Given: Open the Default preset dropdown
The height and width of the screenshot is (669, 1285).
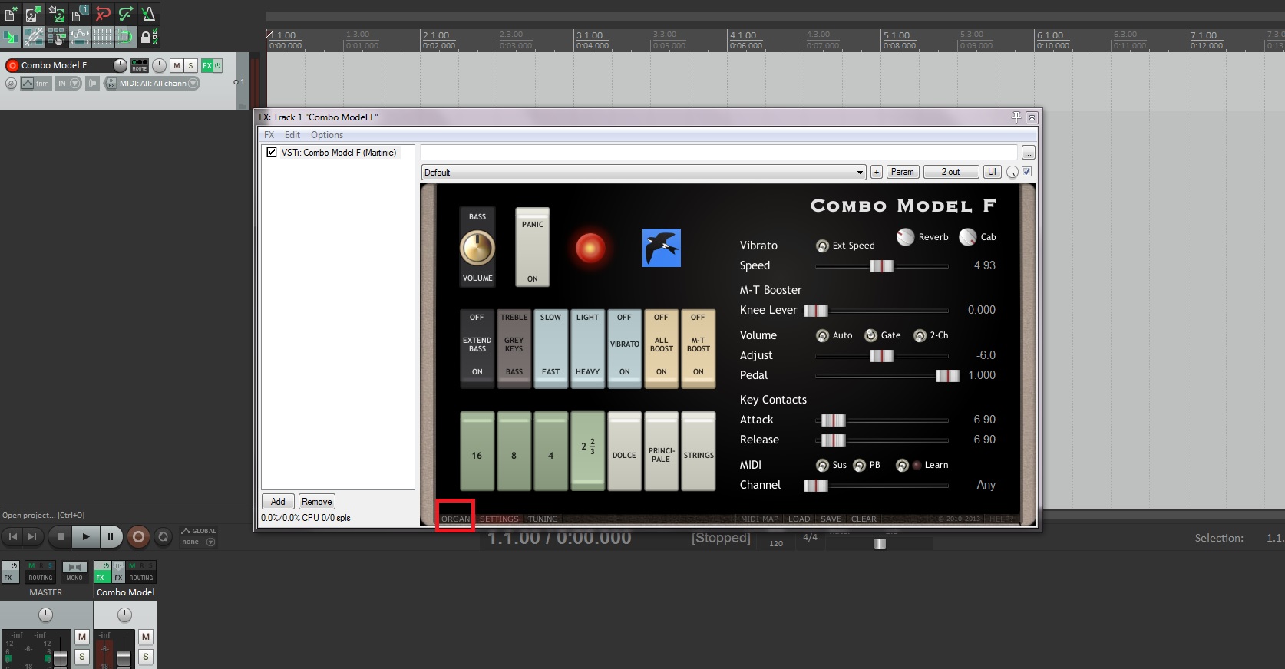Looking at the screenshot, I should [x=643, y=172].
